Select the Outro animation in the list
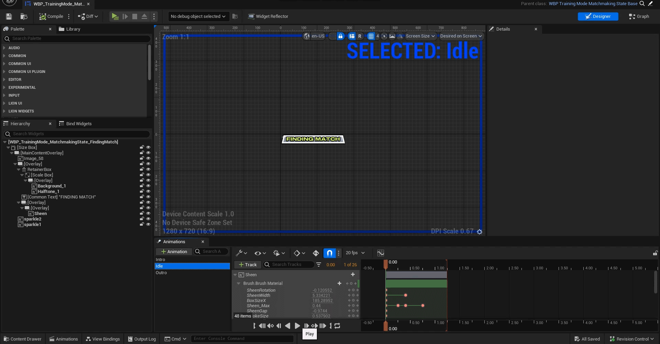 pos(161,273)
